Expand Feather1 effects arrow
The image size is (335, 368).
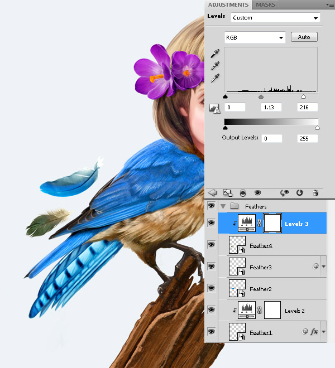pos(323,332)
